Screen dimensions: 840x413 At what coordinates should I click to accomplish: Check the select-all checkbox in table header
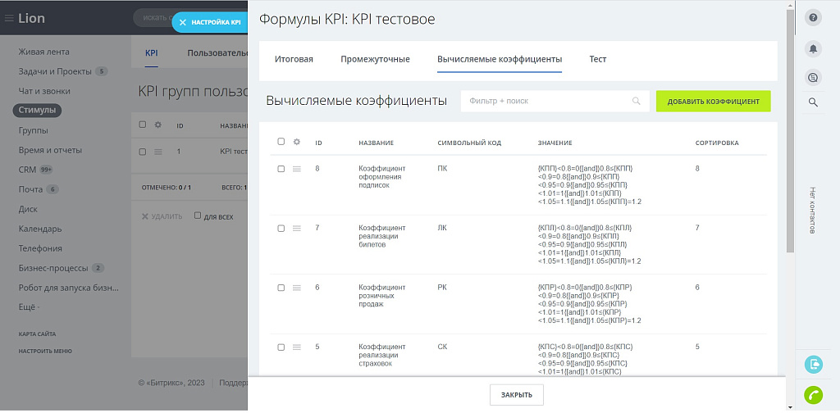click(x=281, y=142)
